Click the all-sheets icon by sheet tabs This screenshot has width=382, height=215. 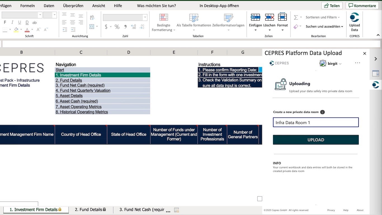click(176, 210)
